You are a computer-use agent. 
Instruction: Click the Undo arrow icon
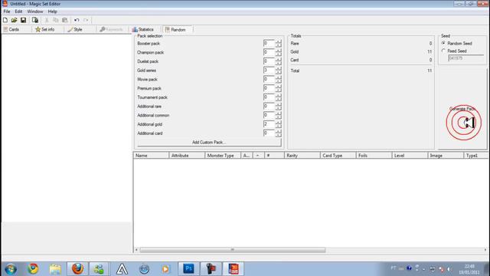pos(77,20)
